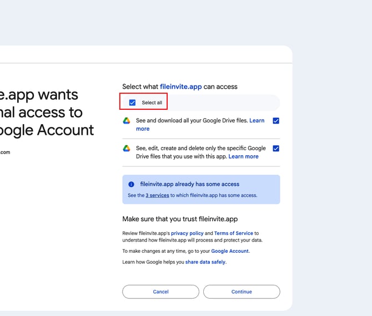Click the Drive icon beside 'See, edit, create'
This screenshot has width=372, height=316.
pos(127,149)
